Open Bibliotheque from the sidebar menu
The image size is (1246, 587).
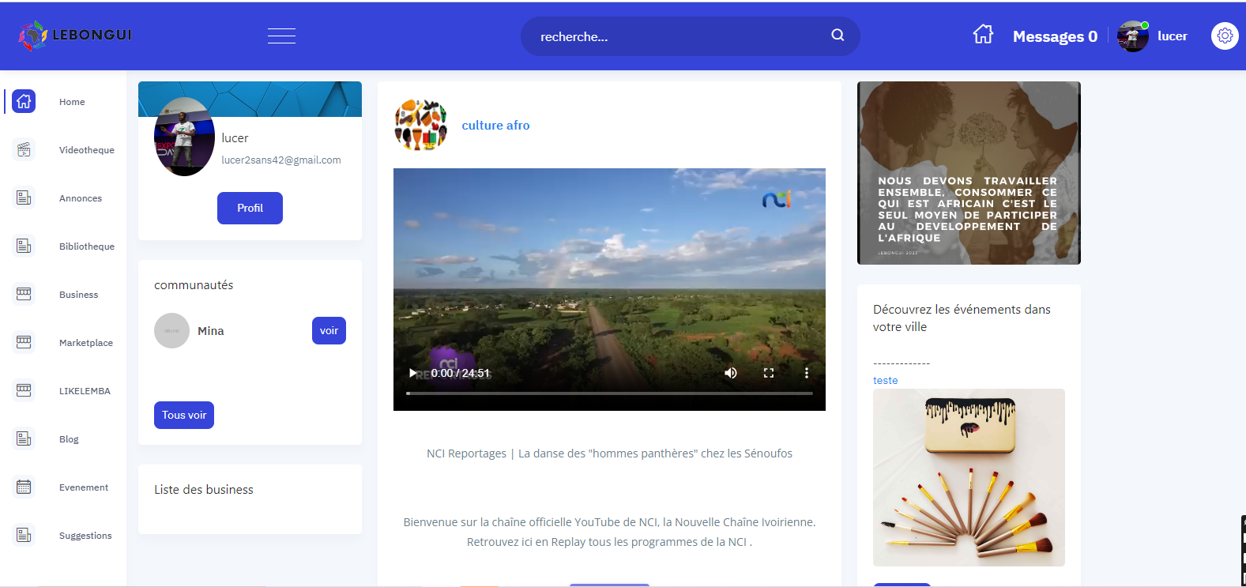coord(86,246)
